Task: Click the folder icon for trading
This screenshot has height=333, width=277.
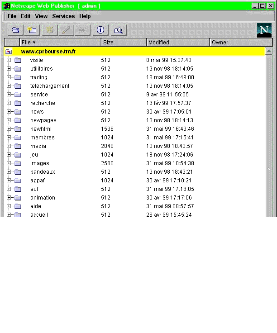Action: [18, 77]
